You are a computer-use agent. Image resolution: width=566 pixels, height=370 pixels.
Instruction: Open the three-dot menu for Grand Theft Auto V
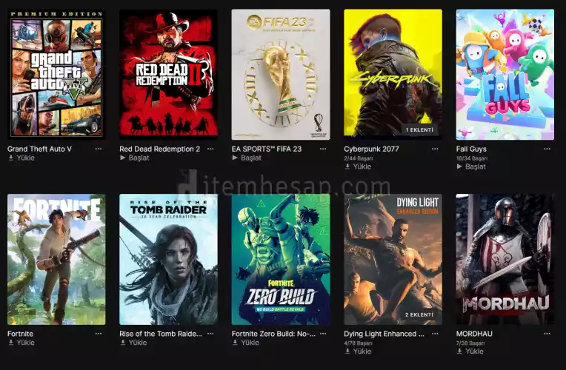pos(99,149)
